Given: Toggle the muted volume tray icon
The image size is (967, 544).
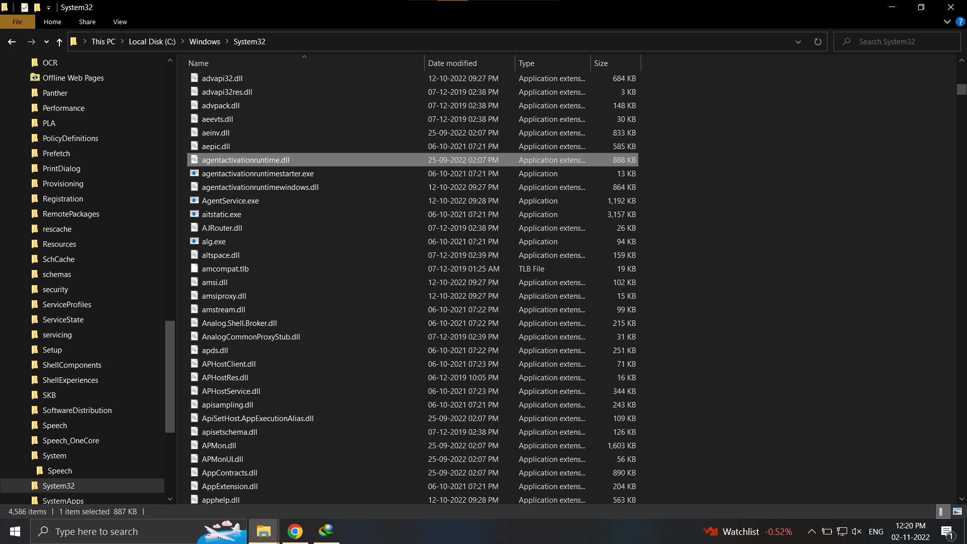Looking at the screenshot, I should point(857,531).
